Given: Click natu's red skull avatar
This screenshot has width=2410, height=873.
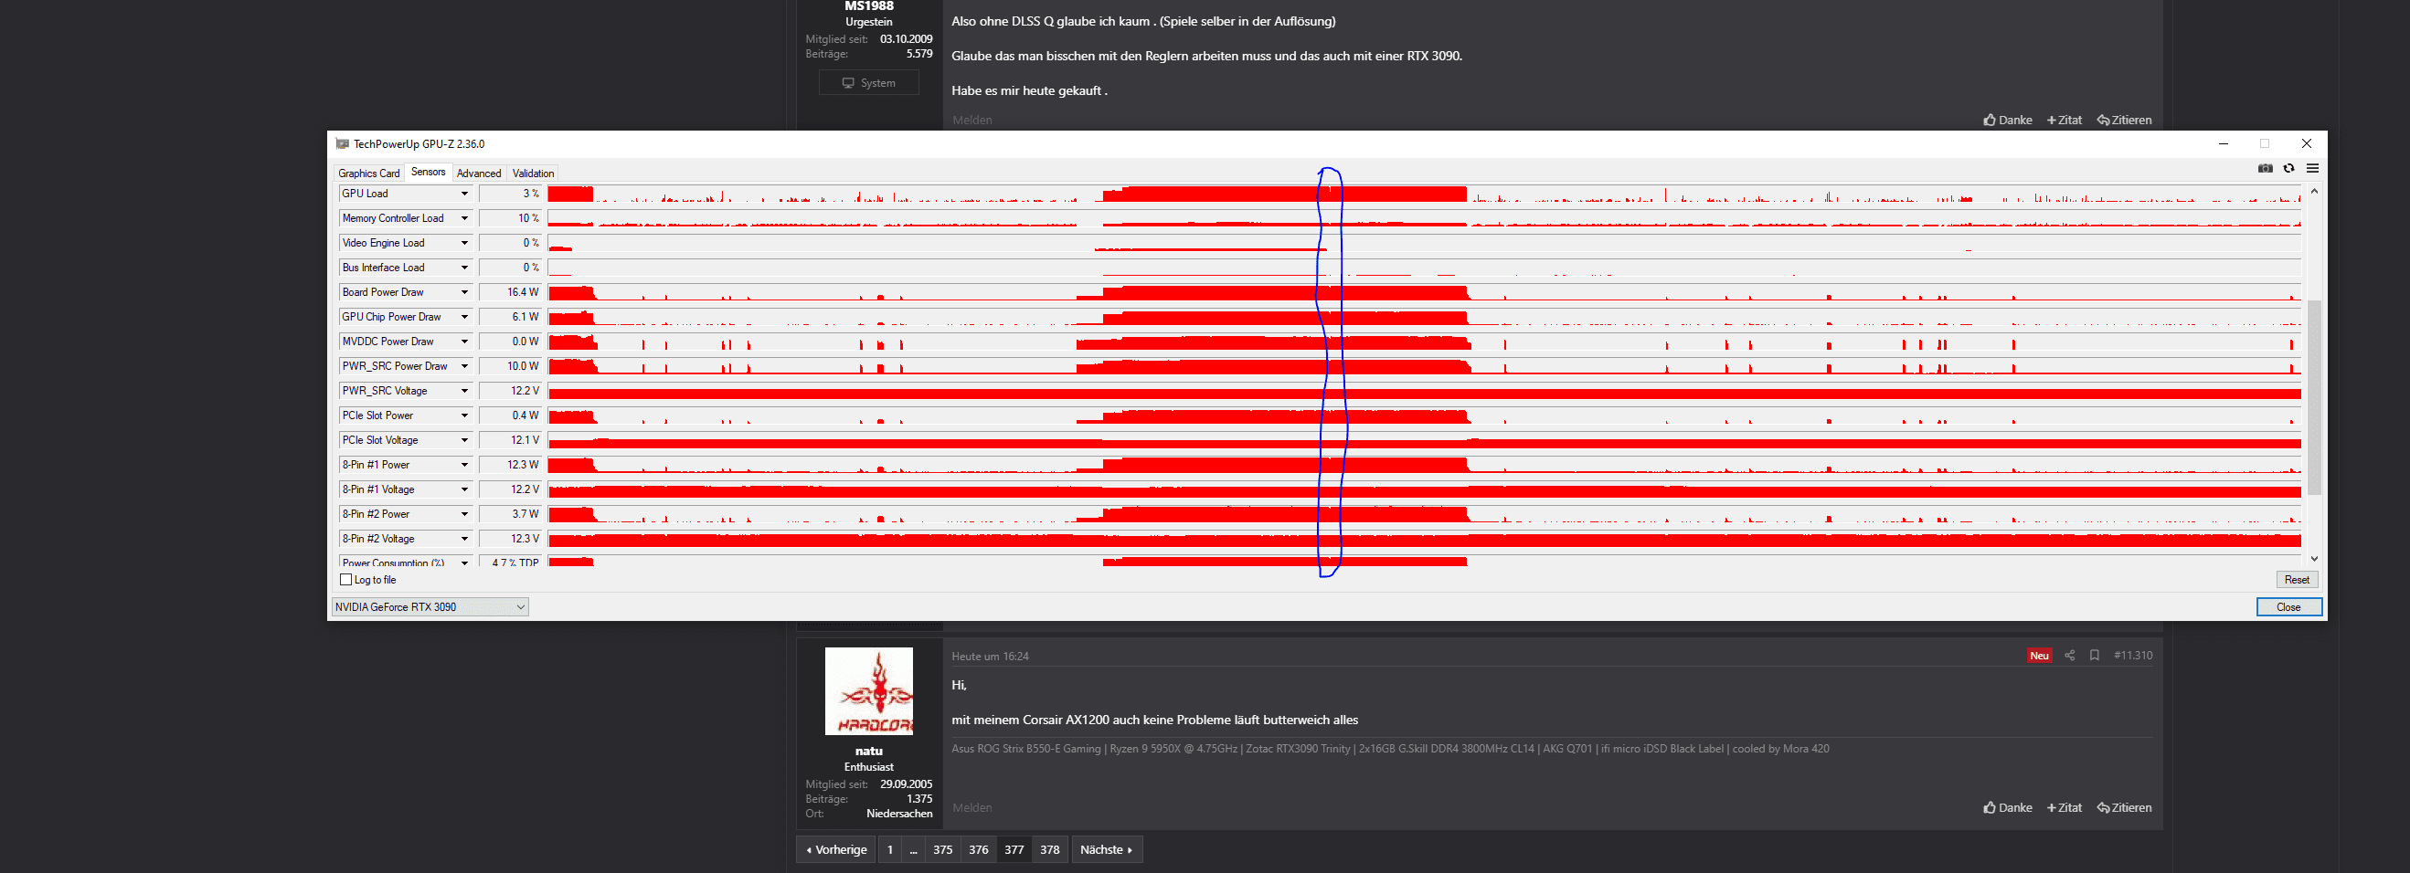Looking at the screenshot, I should click(x=868, y=690).
